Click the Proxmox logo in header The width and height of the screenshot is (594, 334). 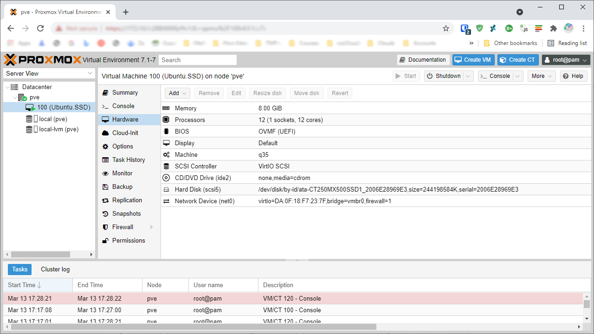[x=43, y=60]
